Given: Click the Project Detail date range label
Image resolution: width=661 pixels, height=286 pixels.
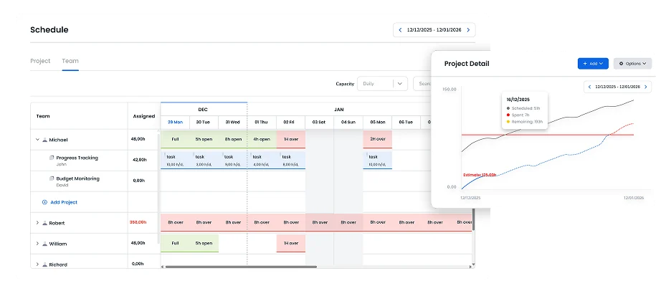Looking at the screenshot, I should coord(617,87).
